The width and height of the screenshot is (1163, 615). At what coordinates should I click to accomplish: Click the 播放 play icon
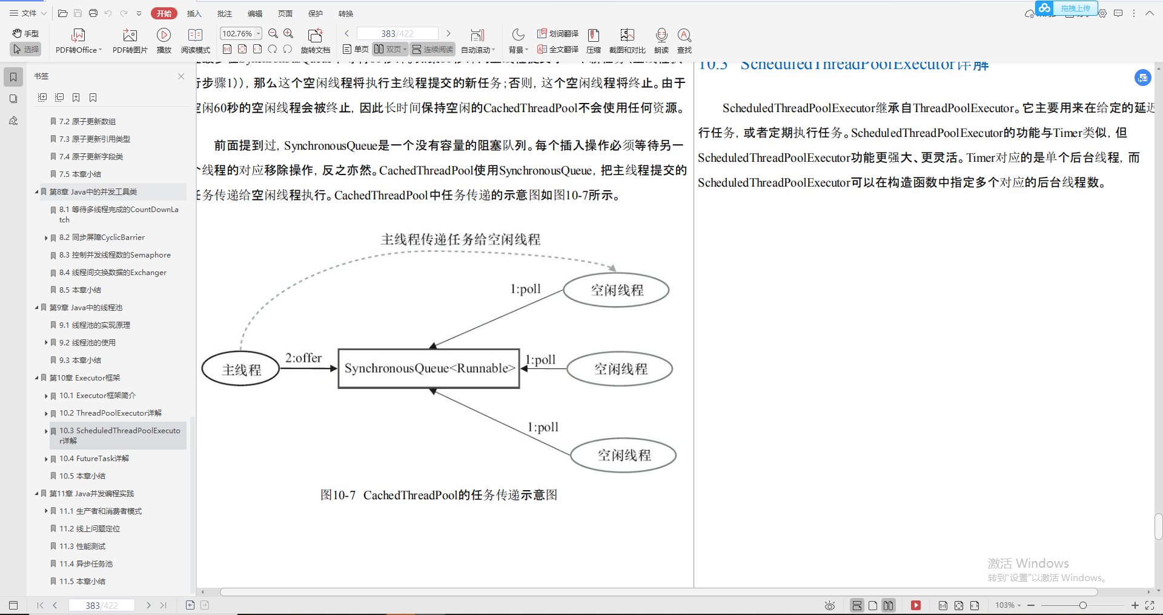(x=164, y=35)
